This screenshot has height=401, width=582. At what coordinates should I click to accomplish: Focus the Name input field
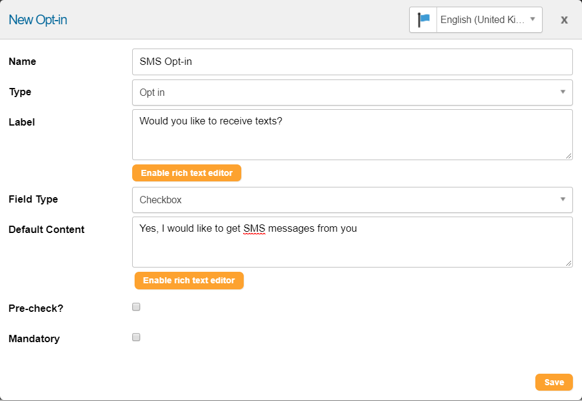[352, 62]
